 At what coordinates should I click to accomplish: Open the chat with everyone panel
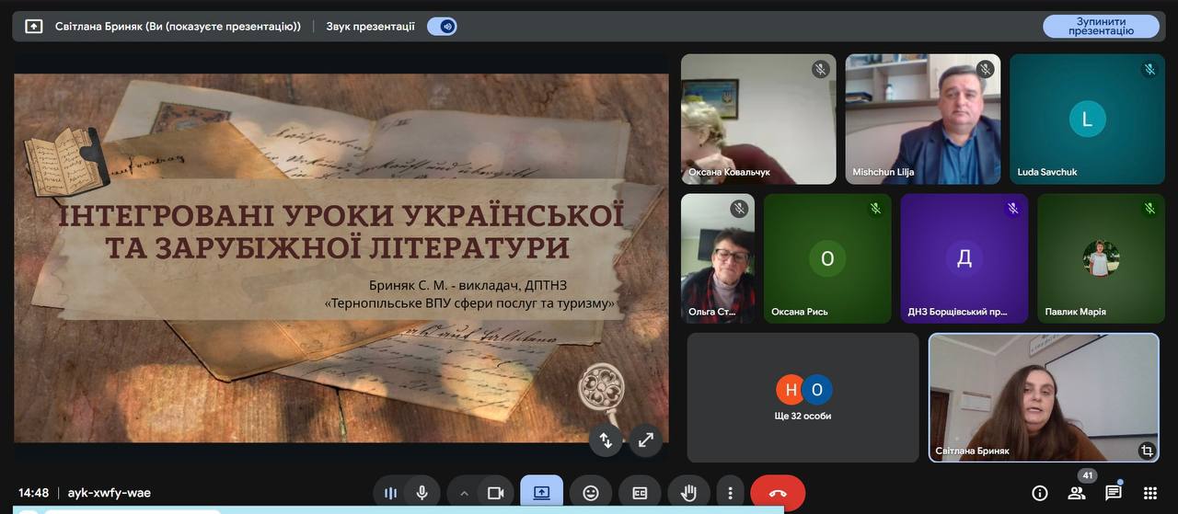tap(1113, 493)
